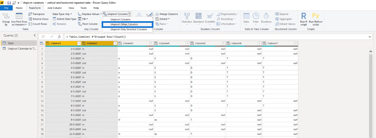376x138 pixels.
Task: Run Count Rows
Action: coord(38,24)
